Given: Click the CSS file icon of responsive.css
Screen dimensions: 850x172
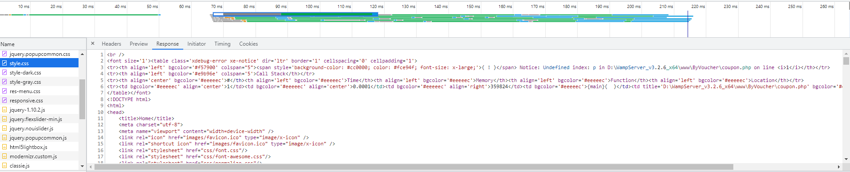Looking at the screenshot, I should (4, 100).
